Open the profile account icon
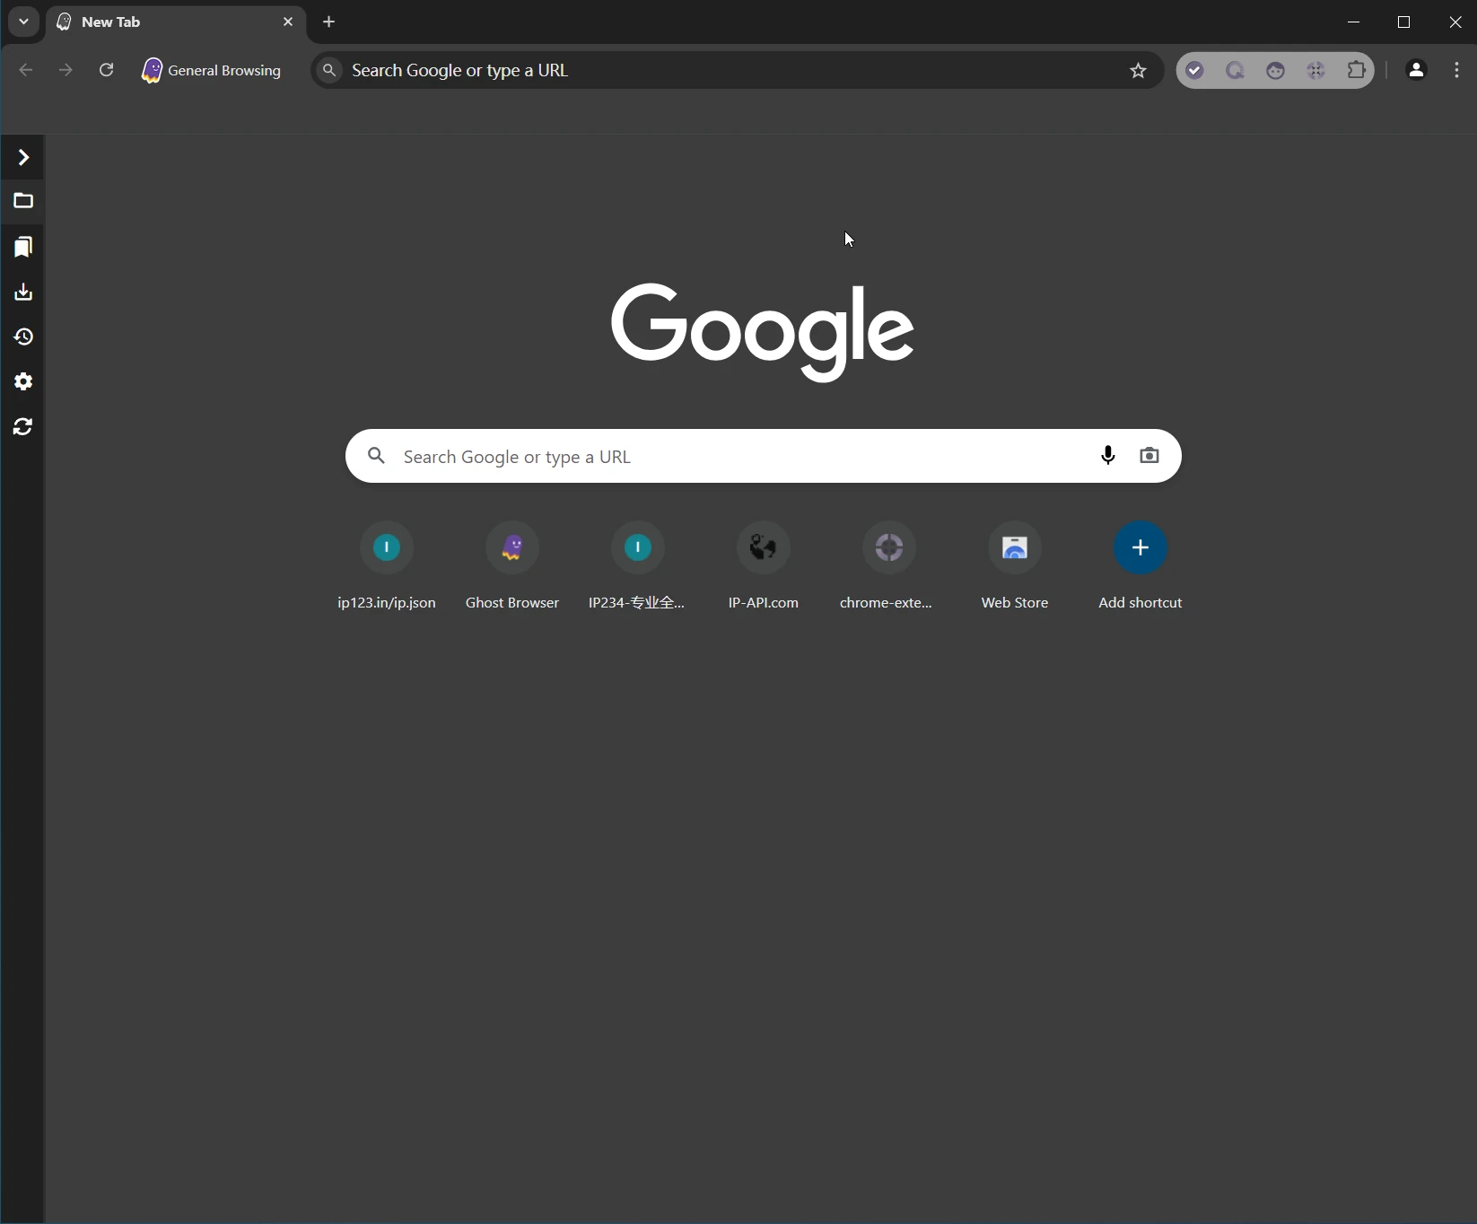Viewport: 1477px width, 1224px height. pos(1416,70)
